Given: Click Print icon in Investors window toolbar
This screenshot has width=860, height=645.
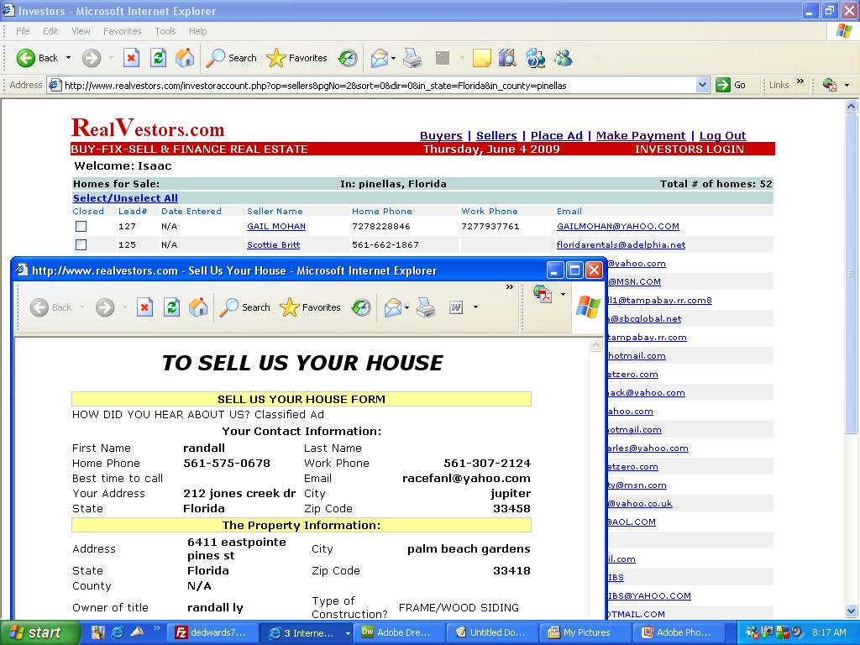Looking at the screenshot, I should (x=412, y=58).
